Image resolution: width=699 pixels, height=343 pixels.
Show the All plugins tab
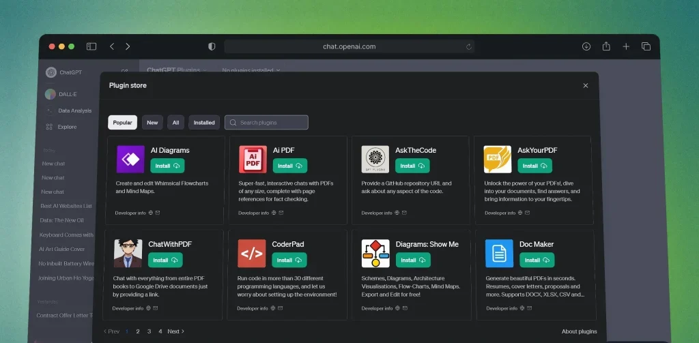pos(175,123)
